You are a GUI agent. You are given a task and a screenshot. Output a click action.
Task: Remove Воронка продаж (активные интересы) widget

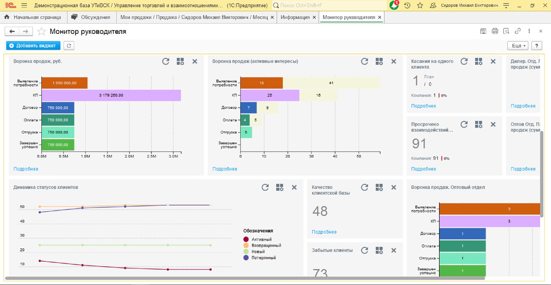[394, 61]
